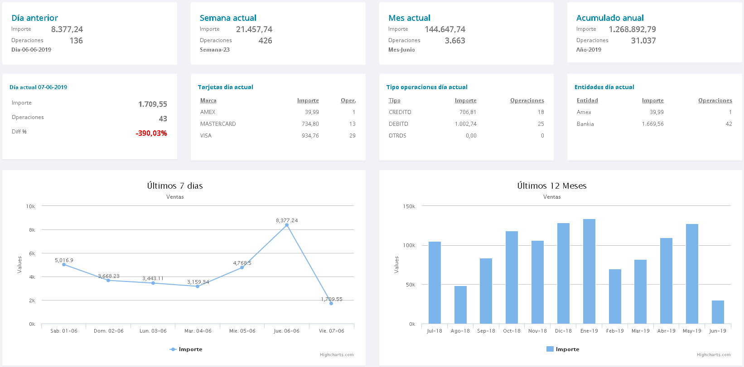Click the Nov-18 bar
The height and width of the screenshot is (367, 744).
537,282
